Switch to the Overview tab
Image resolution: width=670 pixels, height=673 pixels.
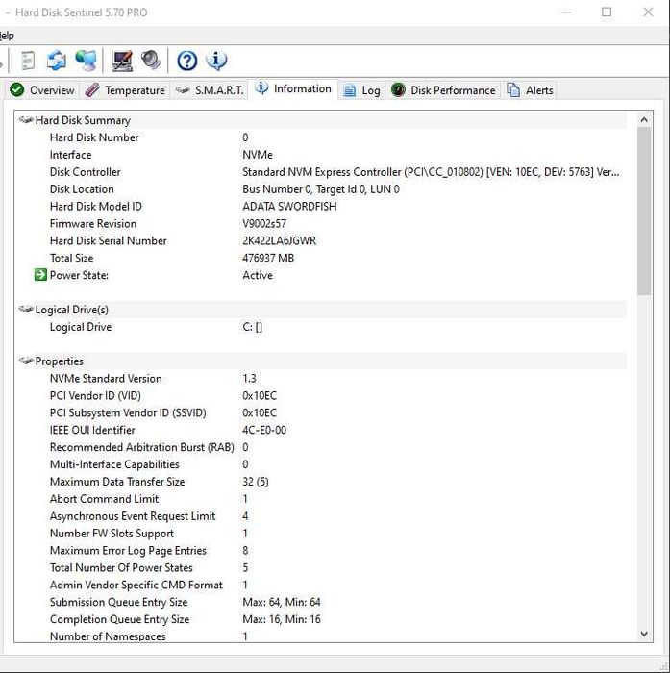tap(42, 90)
